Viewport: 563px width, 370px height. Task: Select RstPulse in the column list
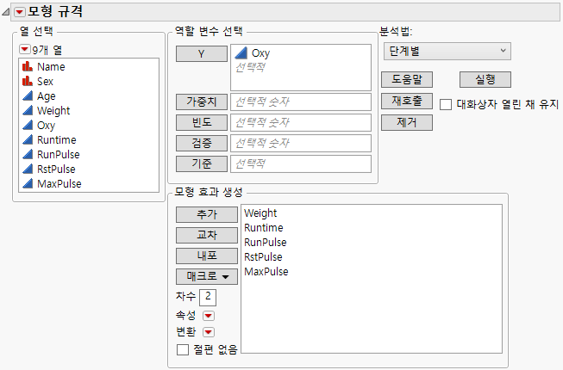point(56,169)
